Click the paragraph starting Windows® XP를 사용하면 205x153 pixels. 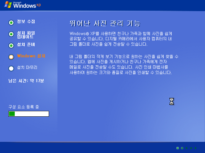[x=121, y=39]
